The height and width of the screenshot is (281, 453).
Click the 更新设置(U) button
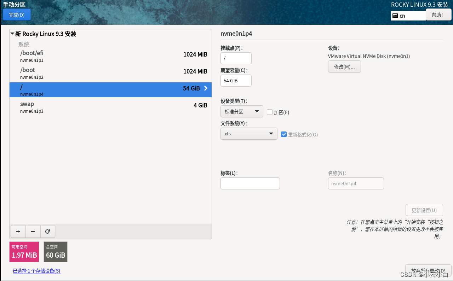(x=424, y=210)
